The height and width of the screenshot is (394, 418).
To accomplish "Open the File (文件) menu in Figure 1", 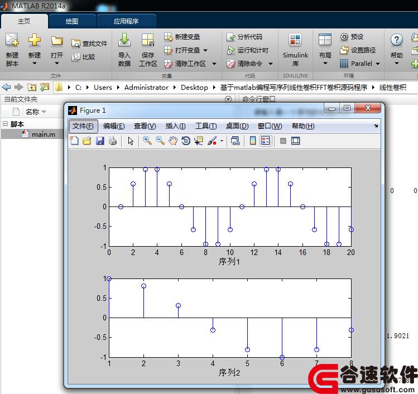I will click(83, 126).
